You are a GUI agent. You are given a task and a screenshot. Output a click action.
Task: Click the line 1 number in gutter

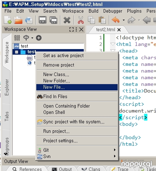[x=101, y=37]
